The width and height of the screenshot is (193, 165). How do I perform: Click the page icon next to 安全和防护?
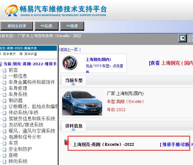5,150
